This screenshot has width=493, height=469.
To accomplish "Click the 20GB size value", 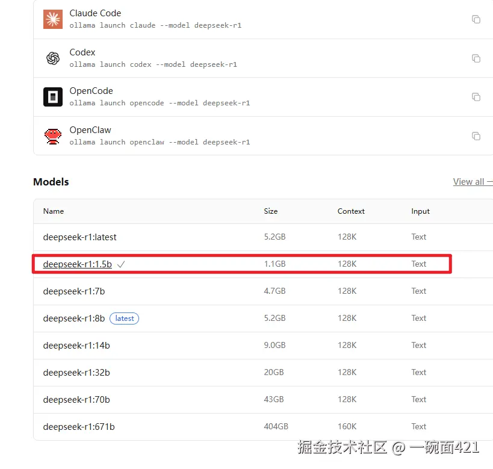I will coord(274,372).
